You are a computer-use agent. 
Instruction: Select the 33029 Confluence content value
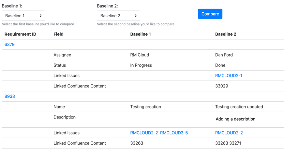tap(222, 86)
